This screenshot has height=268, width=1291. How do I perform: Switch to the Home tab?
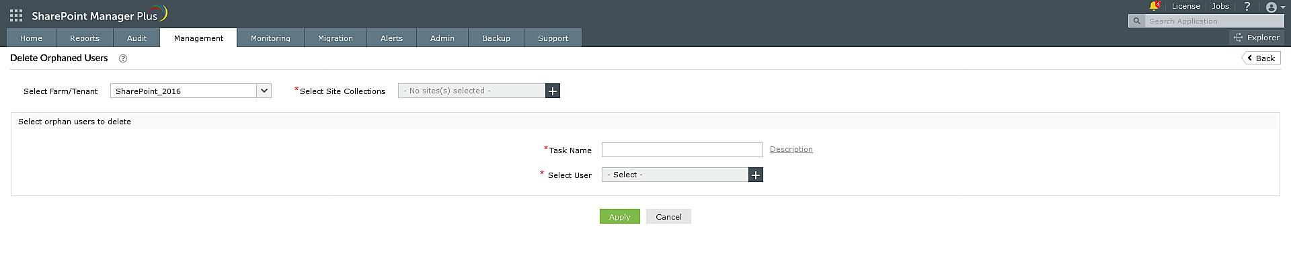32,38
